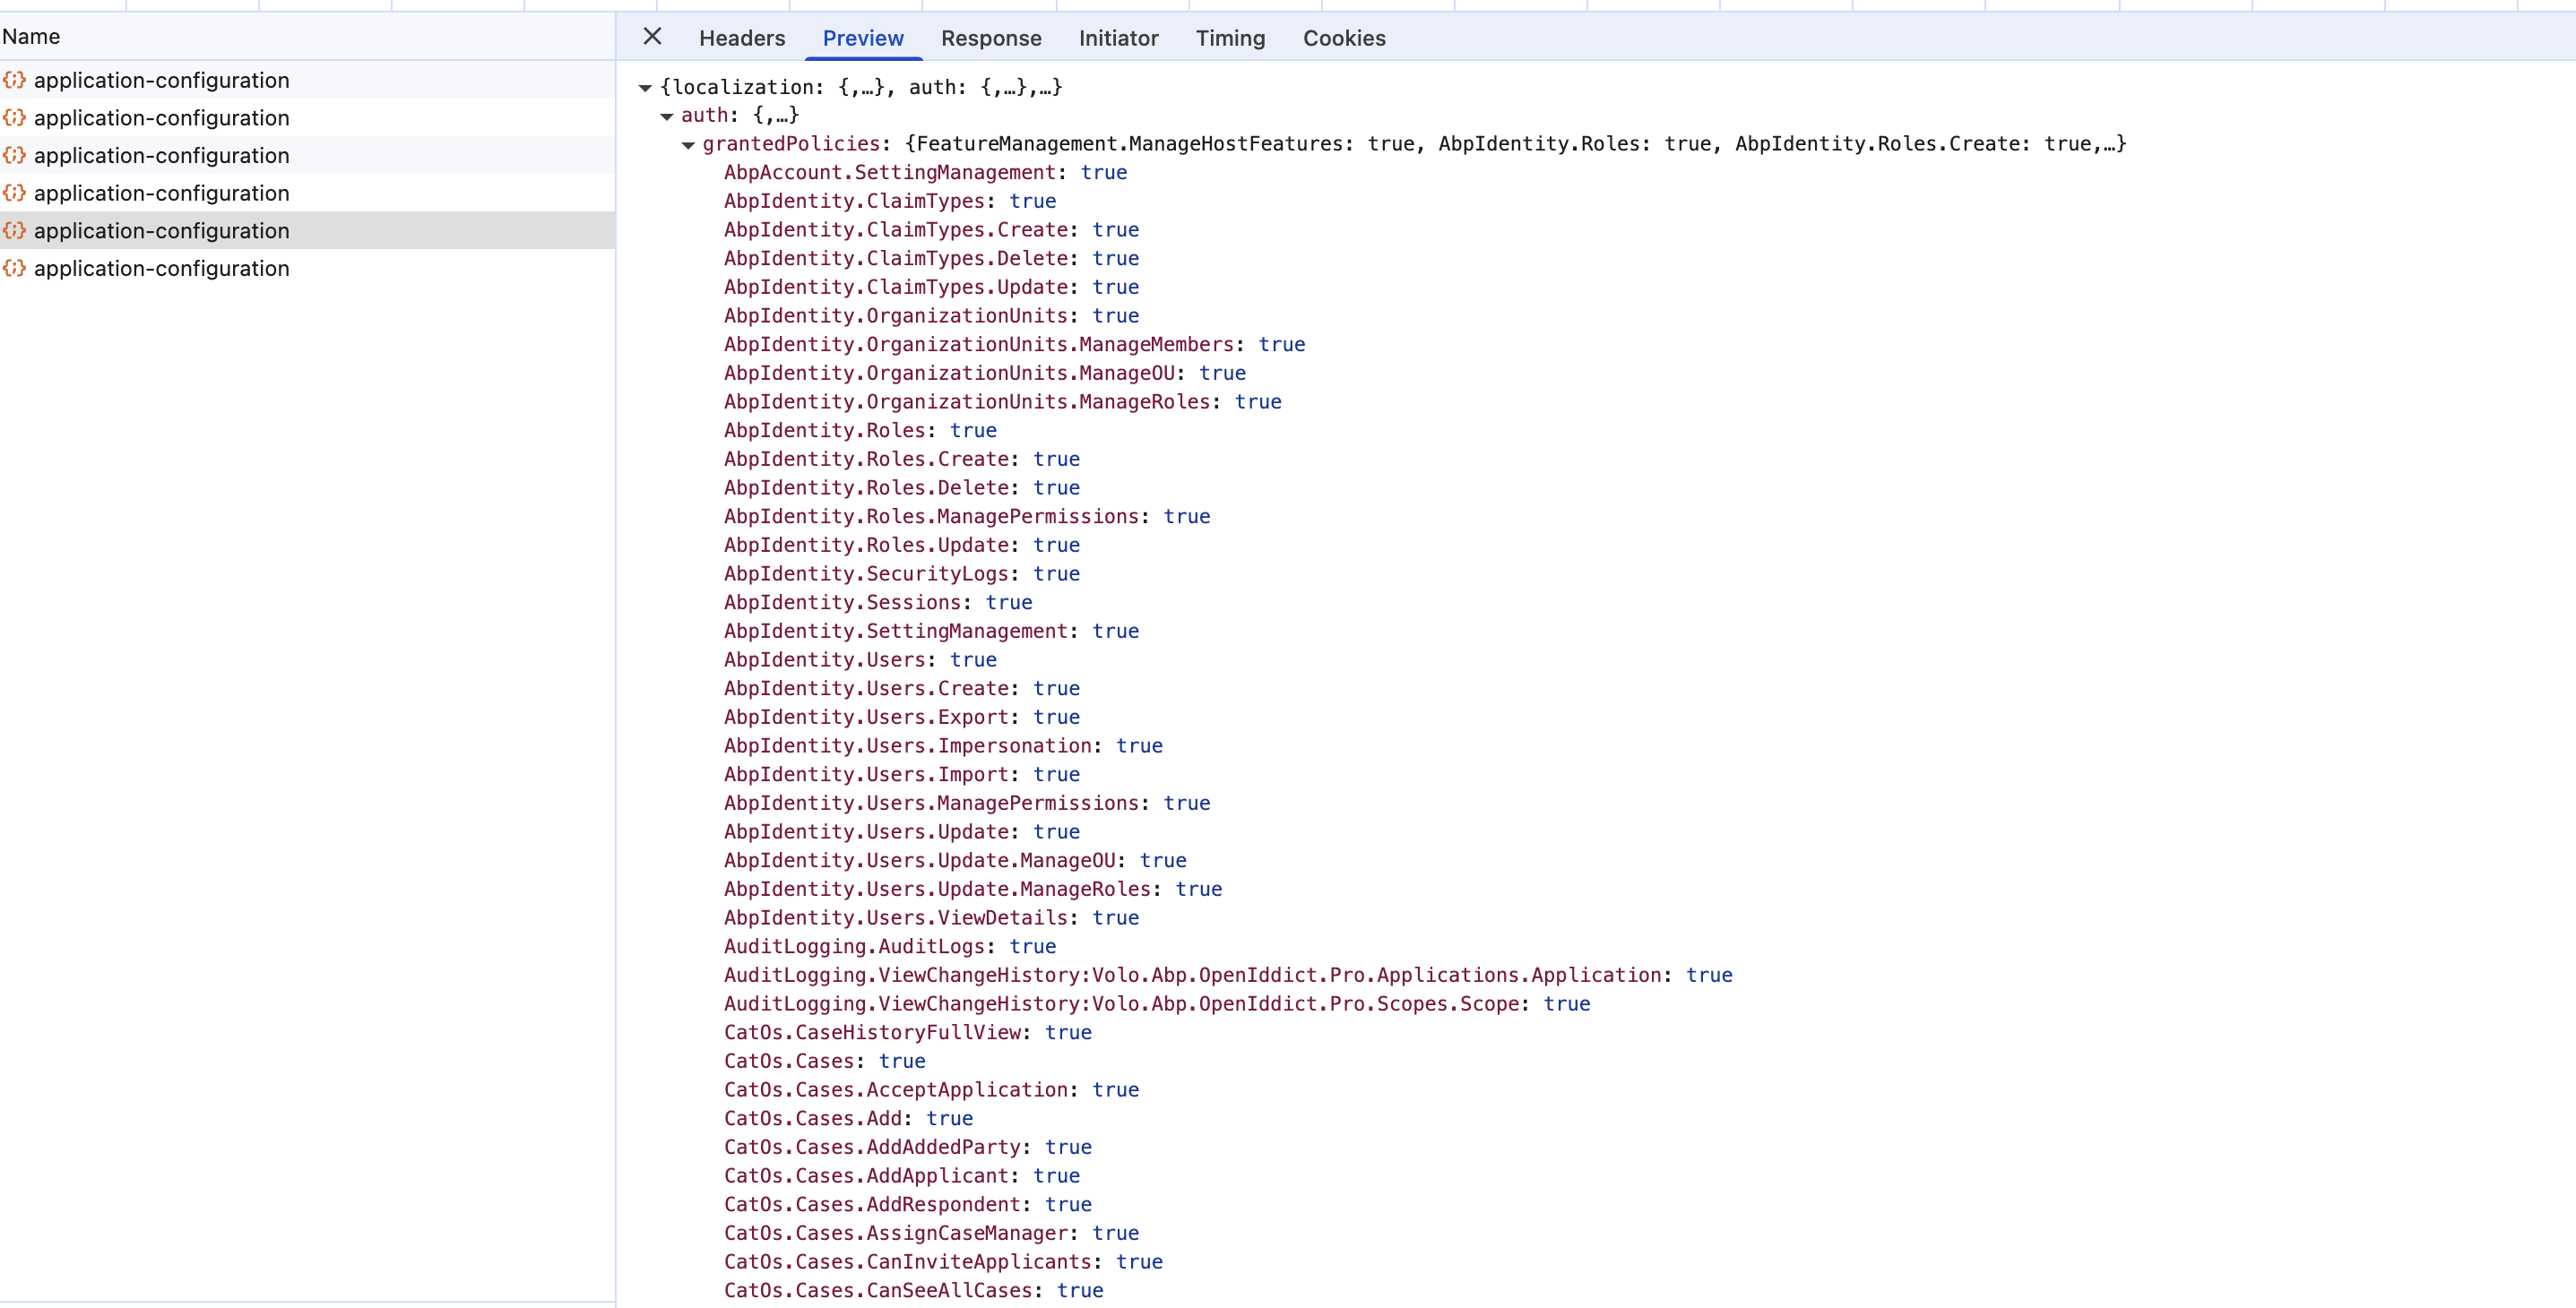Screen dimensions: 2576x1308
Task: Click the Name column header
Action: (31, 37)
